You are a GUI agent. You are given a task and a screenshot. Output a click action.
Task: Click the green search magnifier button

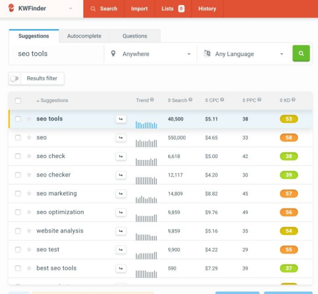[301, 53]
